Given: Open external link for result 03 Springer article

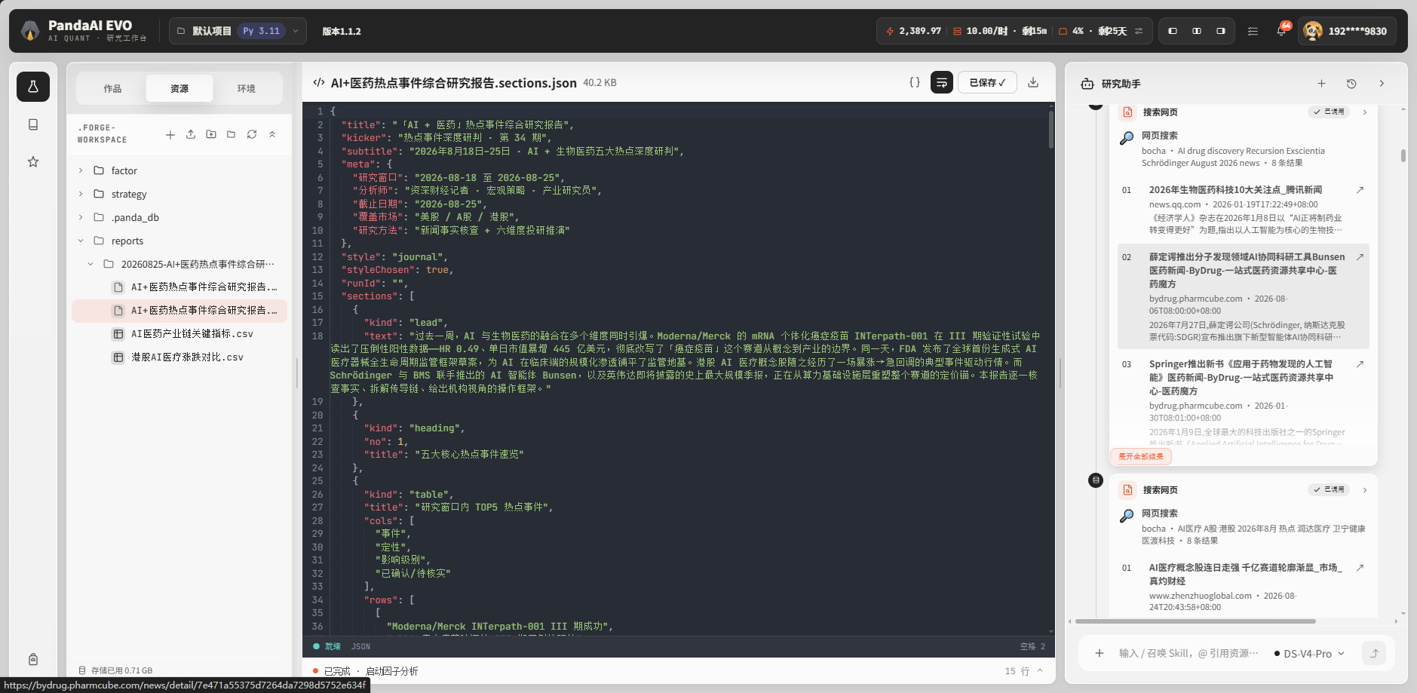Looking at the screenshot, I should pos(1360,364).
